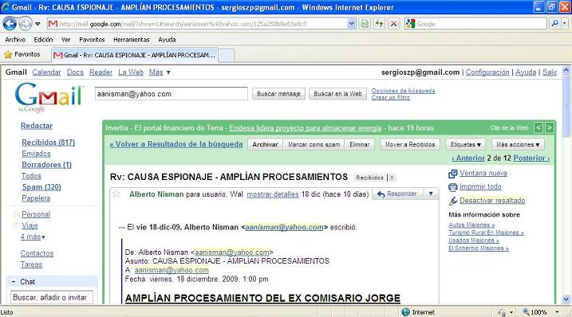The height and width of the screenshot is (317, 572).
Task: Click Crear un filtro link
Action: click(x=390, y=97)
